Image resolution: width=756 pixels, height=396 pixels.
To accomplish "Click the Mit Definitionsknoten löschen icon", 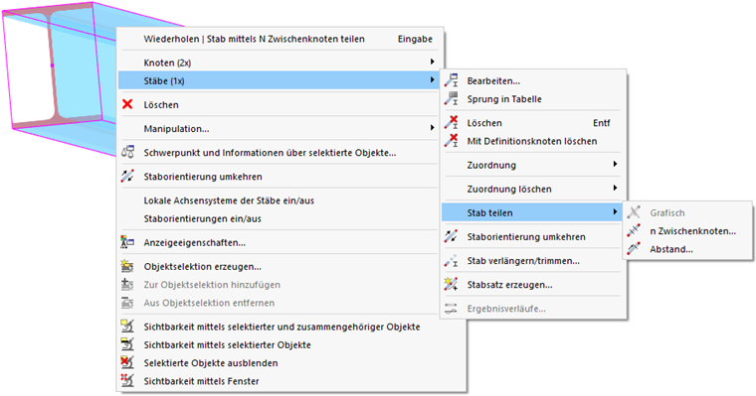I will click(451, 141).
